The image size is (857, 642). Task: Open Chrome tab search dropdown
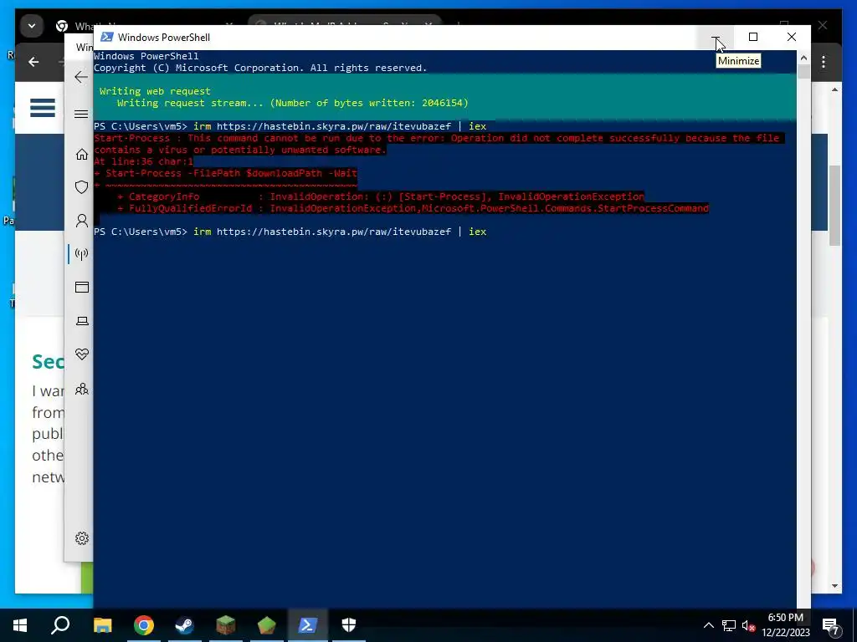pyautogui.click(x=32, y=26)
